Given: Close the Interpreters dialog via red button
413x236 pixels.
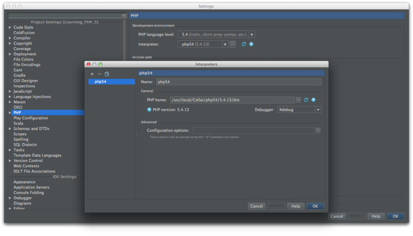Looking at the screenshot, I should coord(88,64).
